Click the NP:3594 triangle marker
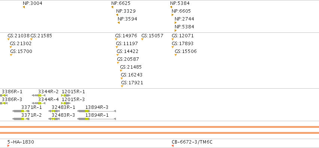Viewport: 319px width, 148px height. pos(118,23)
